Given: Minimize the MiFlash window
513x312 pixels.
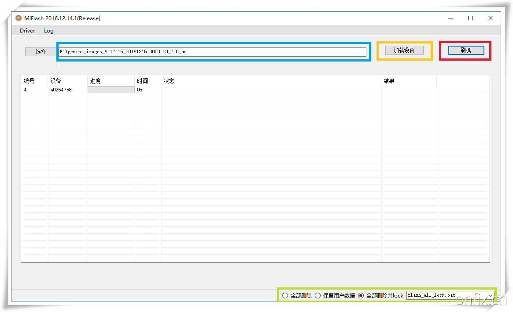Looking at the screenshot, I should [450, 18].
